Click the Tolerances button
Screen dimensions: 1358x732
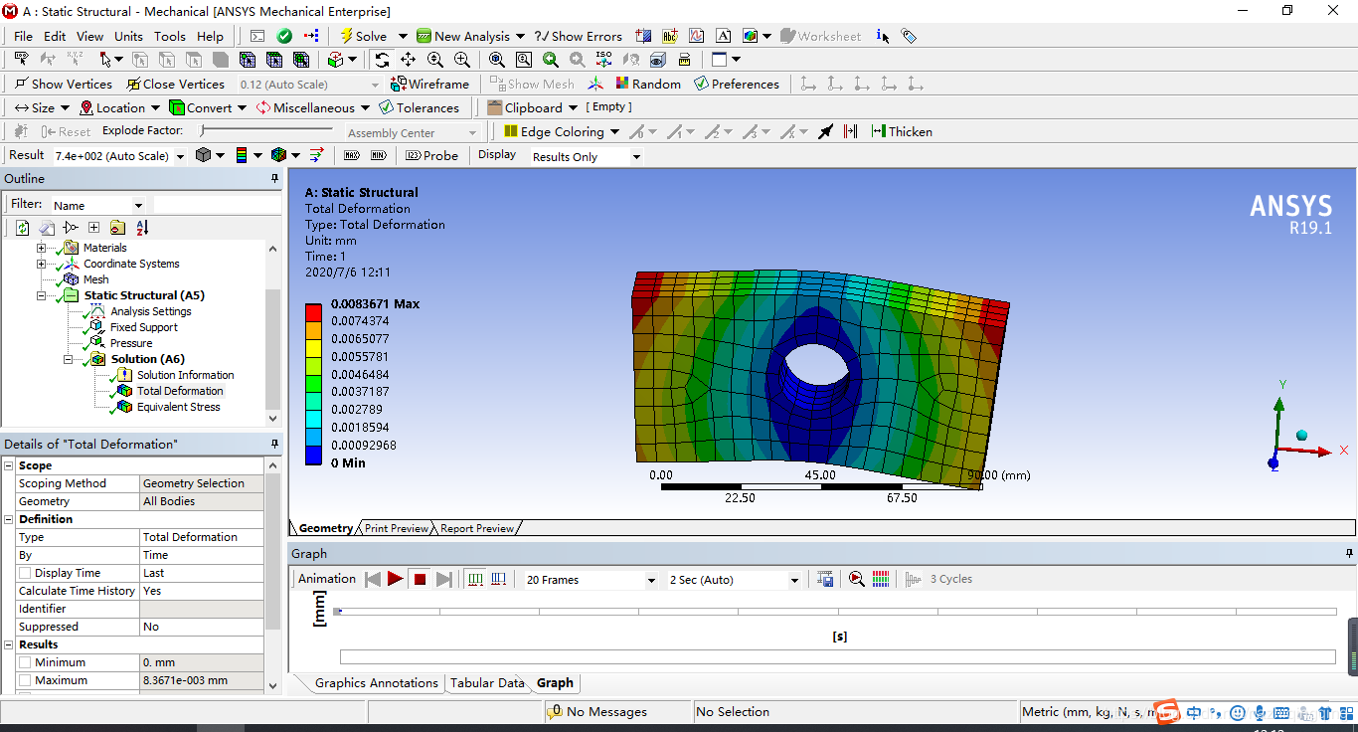419,107
